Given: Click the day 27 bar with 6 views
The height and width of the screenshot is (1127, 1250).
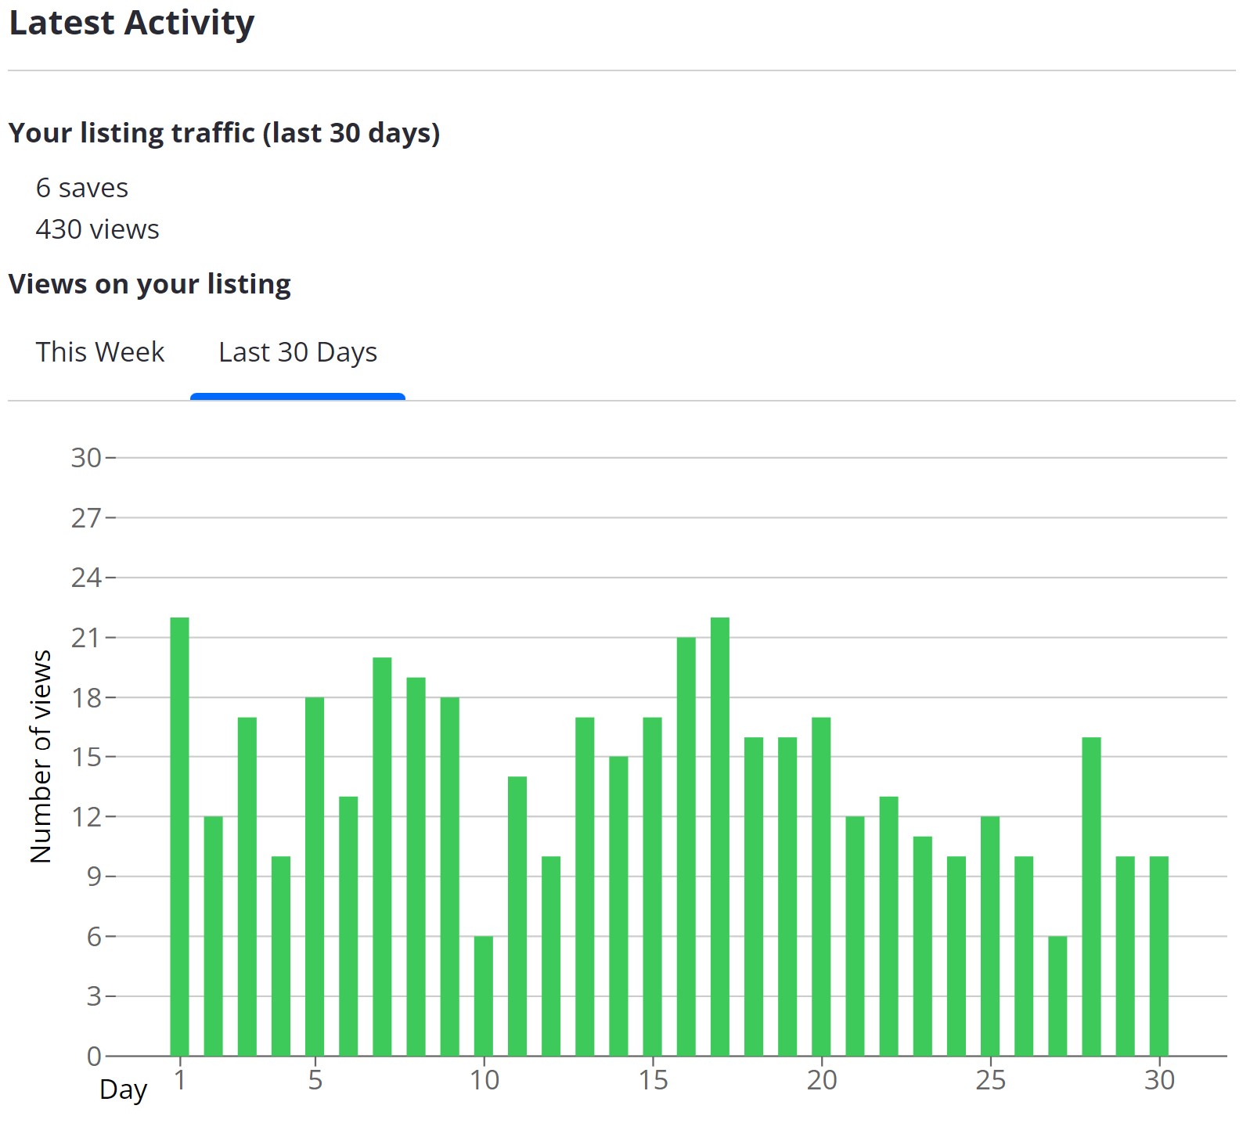Looking at the screenshot, I should point(1057,996).
